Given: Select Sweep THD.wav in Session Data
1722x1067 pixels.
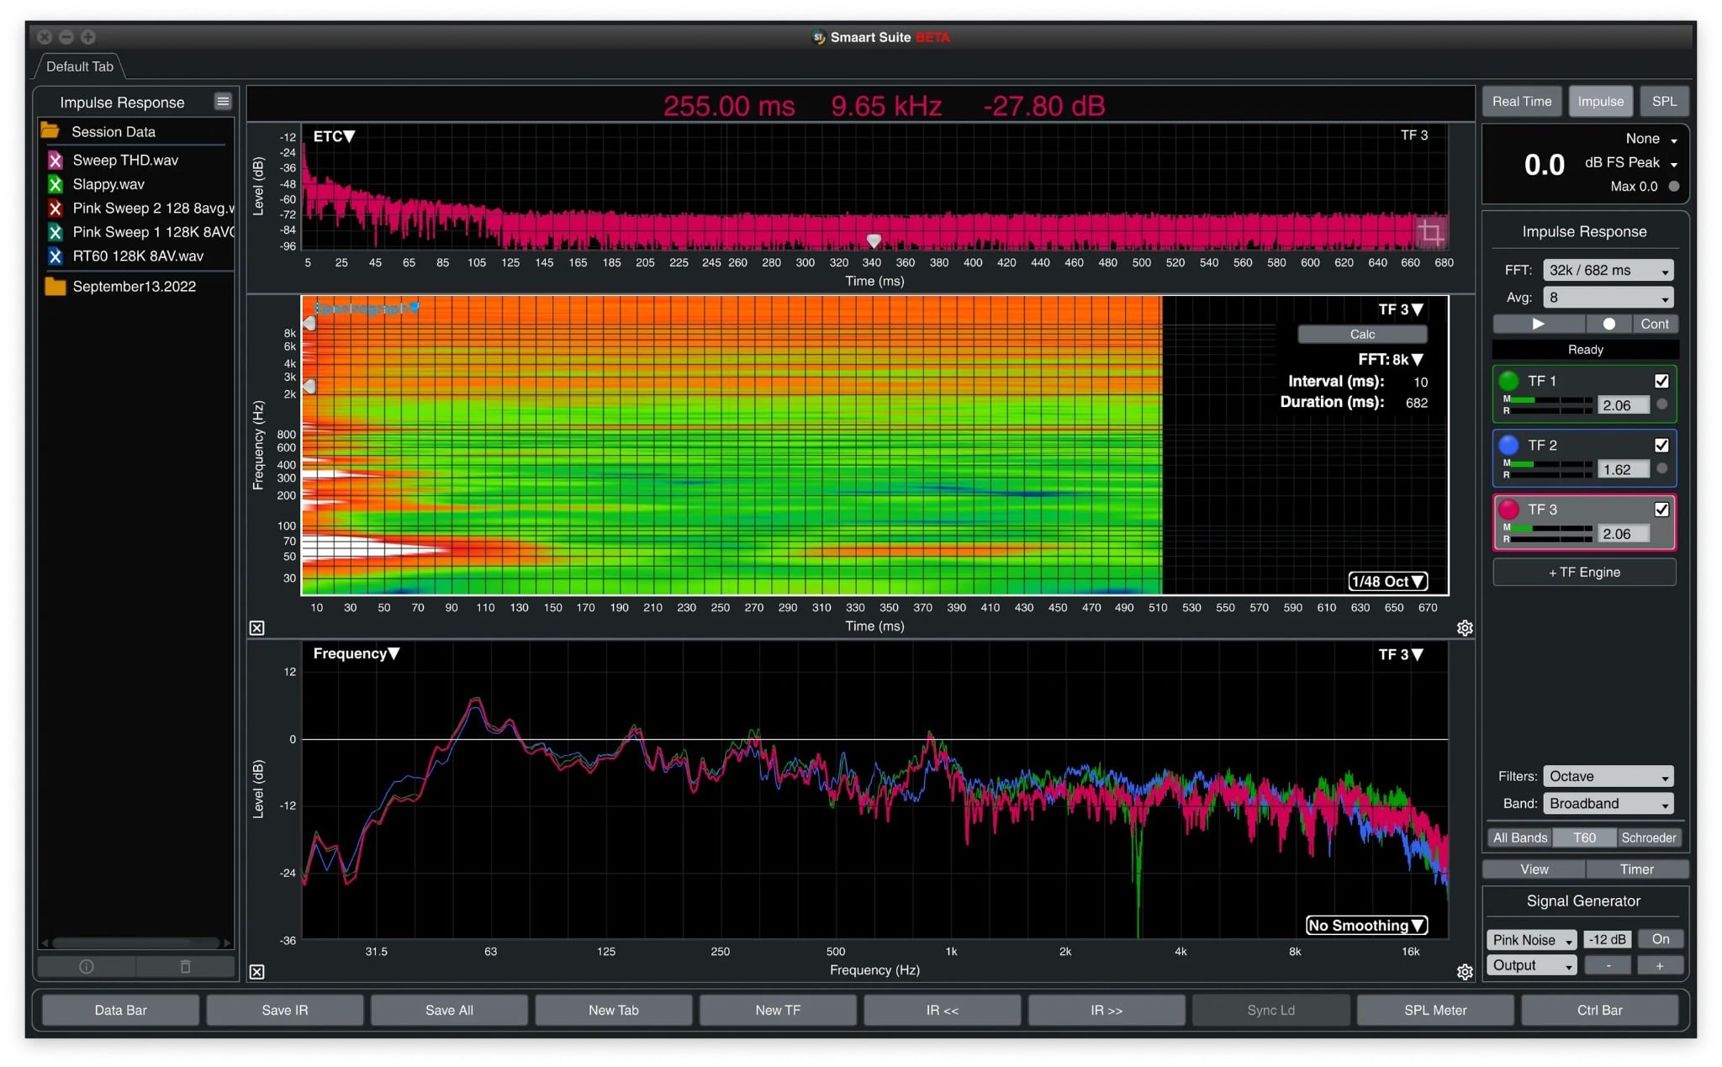Looking at the screenshot, I should pyautogui.click(x=126, y=160).
